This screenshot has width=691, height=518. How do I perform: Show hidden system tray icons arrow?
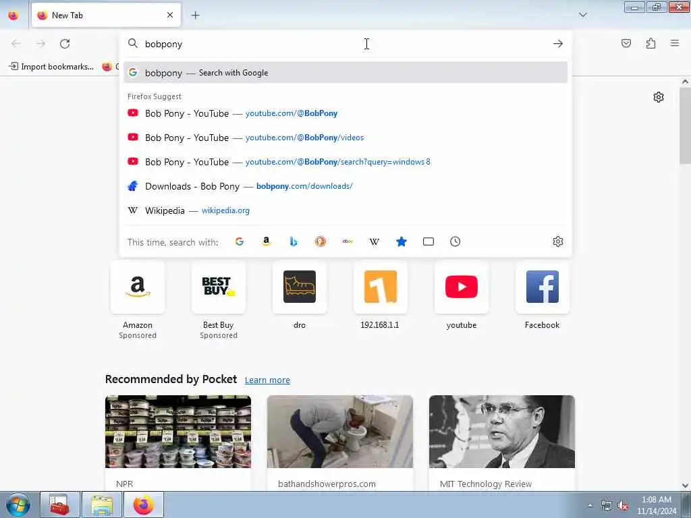[x=590, y=505]
